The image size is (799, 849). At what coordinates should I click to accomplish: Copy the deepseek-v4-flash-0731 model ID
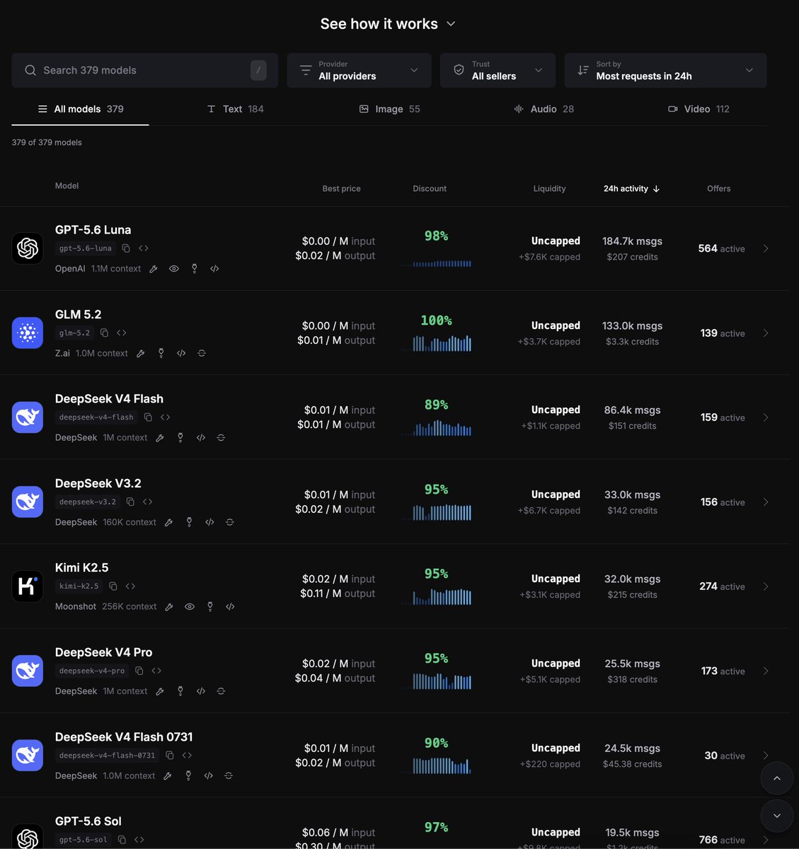(170, 755)
